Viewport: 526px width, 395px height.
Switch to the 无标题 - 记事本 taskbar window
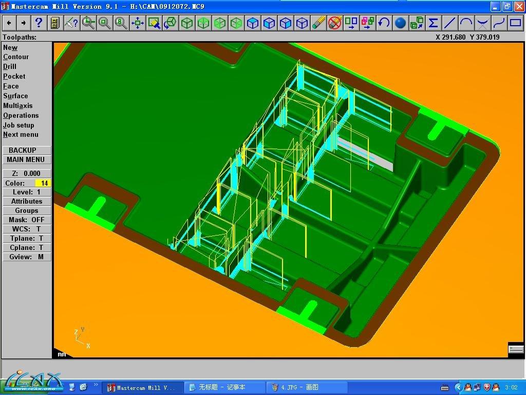(x=226, y=388)
